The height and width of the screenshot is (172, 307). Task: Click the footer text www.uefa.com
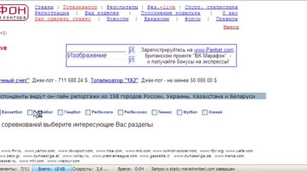[239, 151]
